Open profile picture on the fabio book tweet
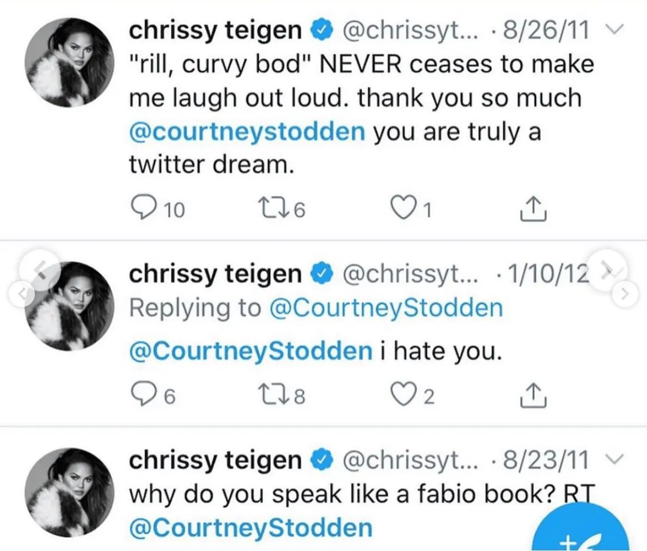This screenshot has width=647, height=551. (71, 492)
